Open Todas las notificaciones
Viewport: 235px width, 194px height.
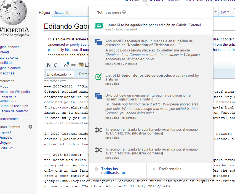coord(113,171)
